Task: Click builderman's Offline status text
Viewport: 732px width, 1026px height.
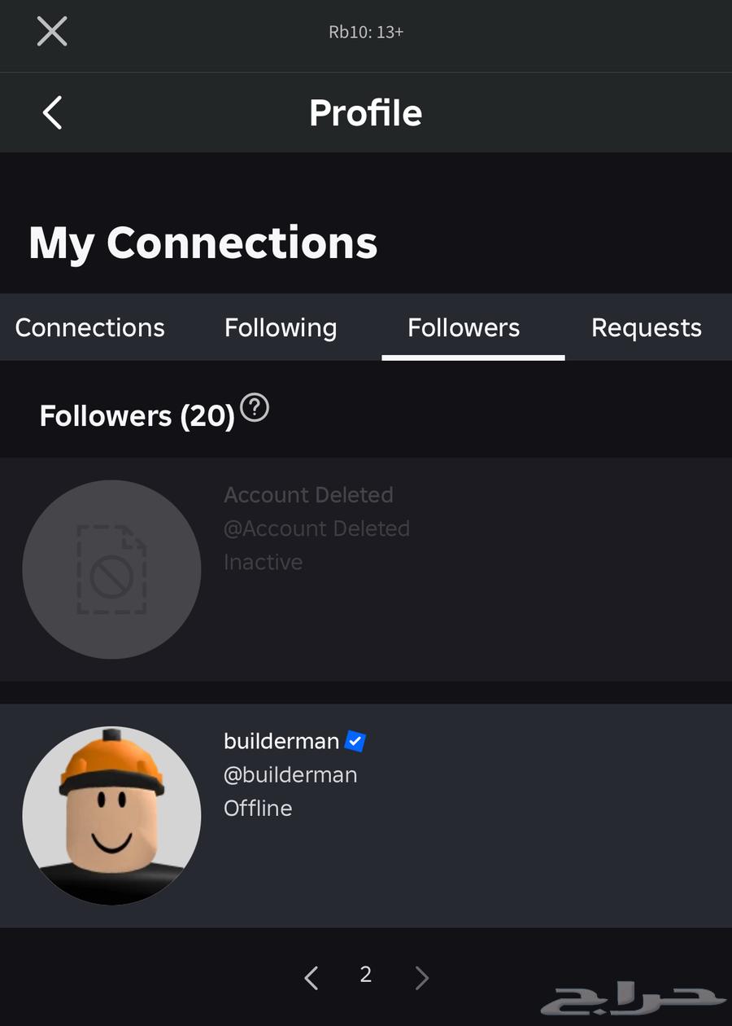Action: point(258,808)
